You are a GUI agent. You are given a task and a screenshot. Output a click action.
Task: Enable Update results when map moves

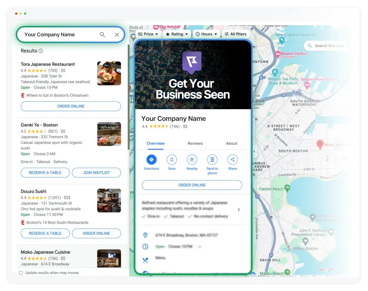tap(21, 273)
